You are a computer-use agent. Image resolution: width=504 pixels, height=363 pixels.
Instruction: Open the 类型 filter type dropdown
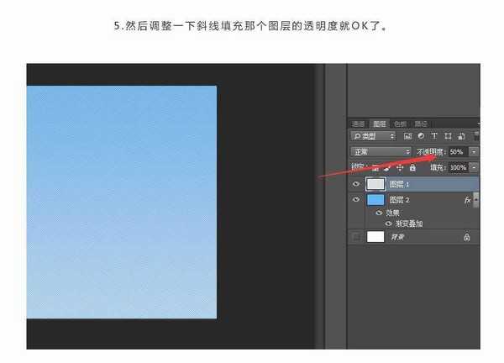[373, 136]
